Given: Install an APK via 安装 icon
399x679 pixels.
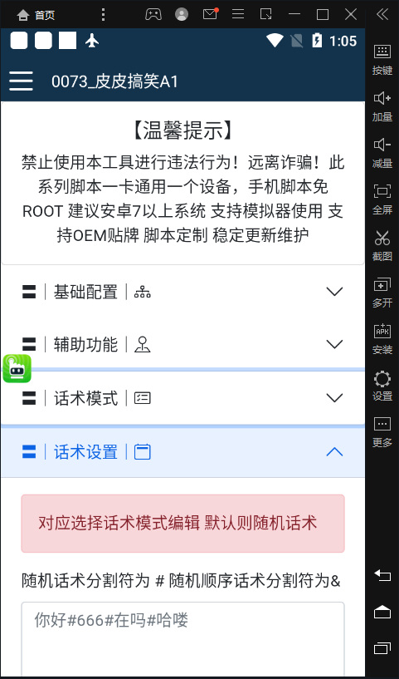Looking at the screenshot, I should coord(382,339).
